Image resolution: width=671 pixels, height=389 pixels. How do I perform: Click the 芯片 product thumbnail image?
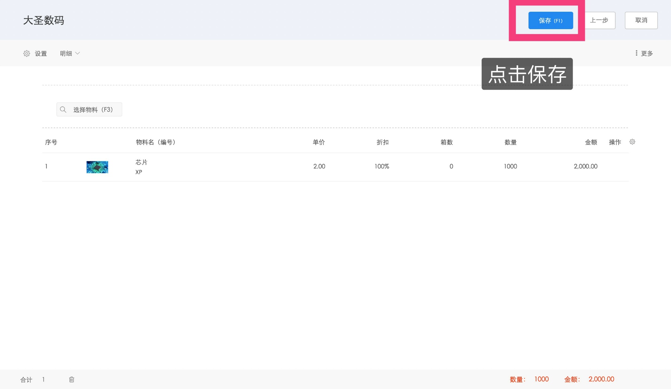(97, 167)
